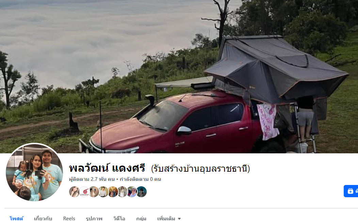This screenshot has width=358, height=221.
Task: Open the ผู้ติดตาม 2.7 พัน คน link
Action: [x=92, y=179]
